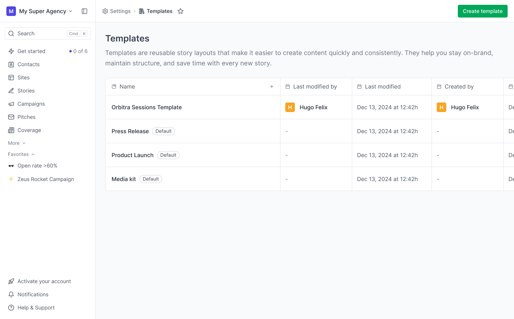
Task: Toggle favorite on Zeus Rocket Campaign
Action: coord(45,179)
